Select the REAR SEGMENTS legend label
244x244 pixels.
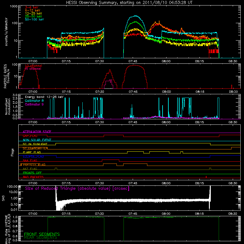[41, 238]
